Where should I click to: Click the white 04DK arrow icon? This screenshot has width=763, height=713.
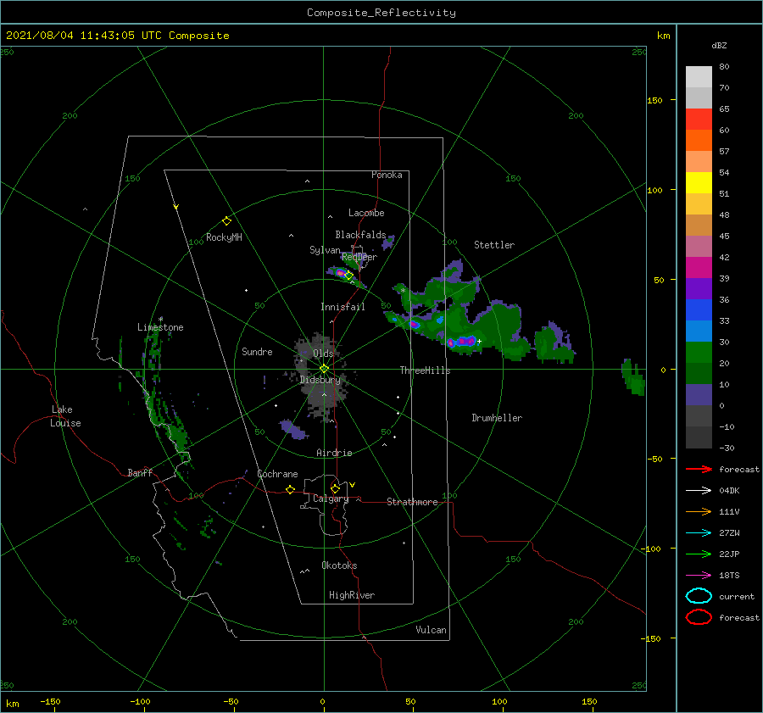(699, 490)
